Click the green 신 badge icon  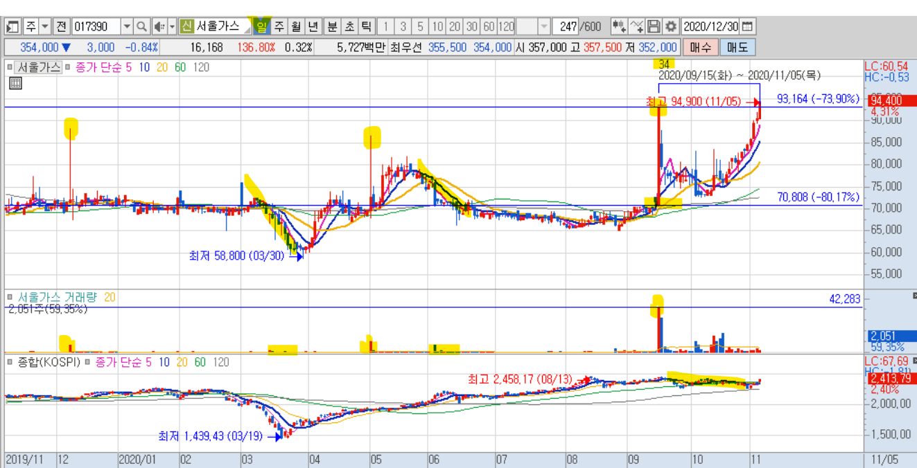pyautogui.click(x=186, y=26)
